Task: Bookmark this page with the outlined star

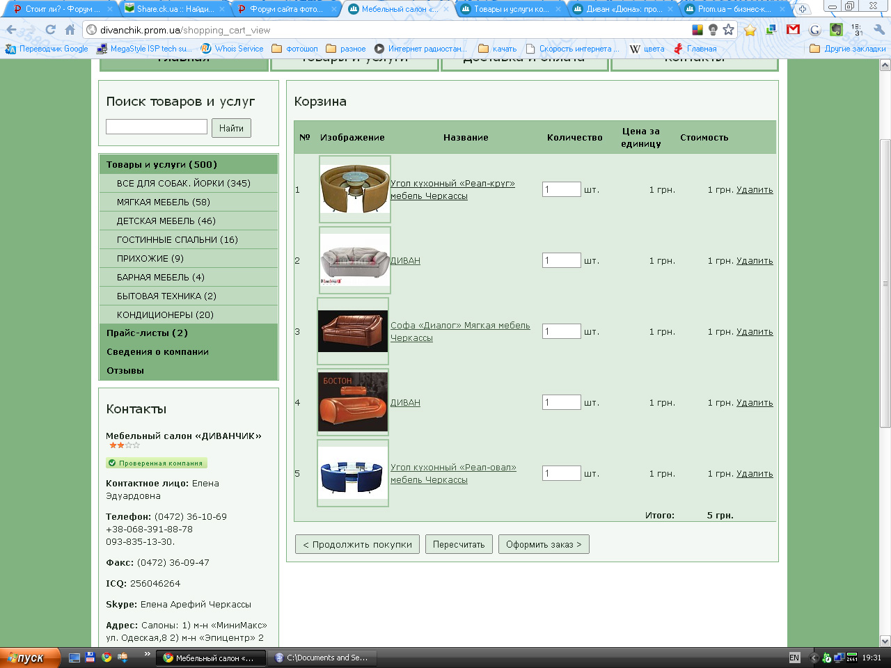Action: [x=728, y=30]
